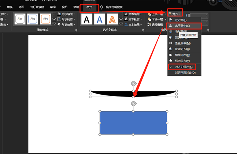This screenshot has width=237, height=154.
Task: Click the blue rectangle's right-middle resize handle
Action: (167, 123)
